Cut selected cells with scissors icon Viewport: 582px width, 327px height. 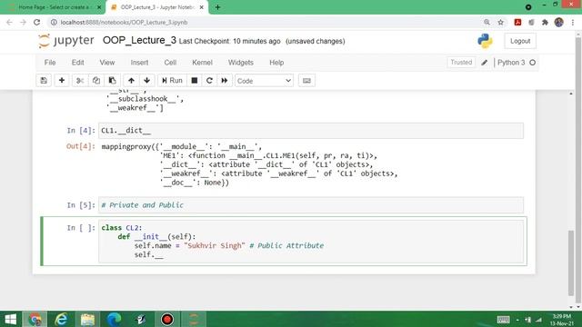80,81
